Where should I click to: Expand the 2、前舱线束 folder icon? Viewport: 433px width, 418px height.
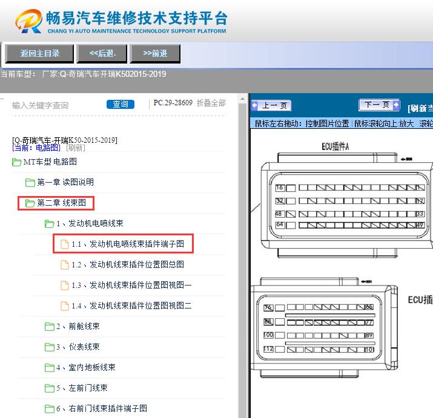[x=49, y=327]
